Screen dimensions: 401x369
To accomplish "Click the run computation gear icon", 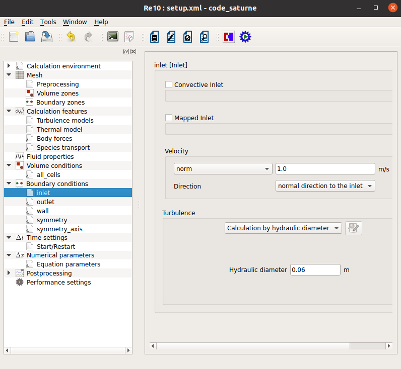I will [245, 37].
